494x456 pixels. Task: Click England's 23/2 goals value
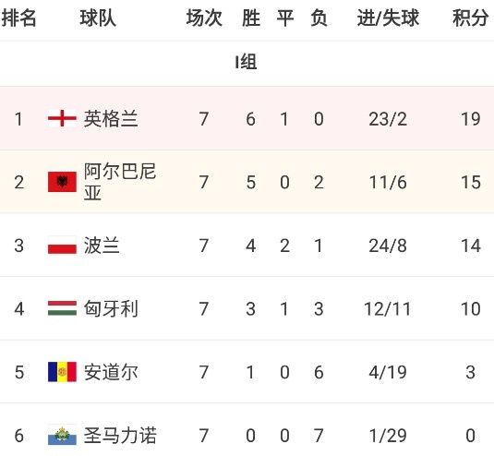[x=388, y=119]
